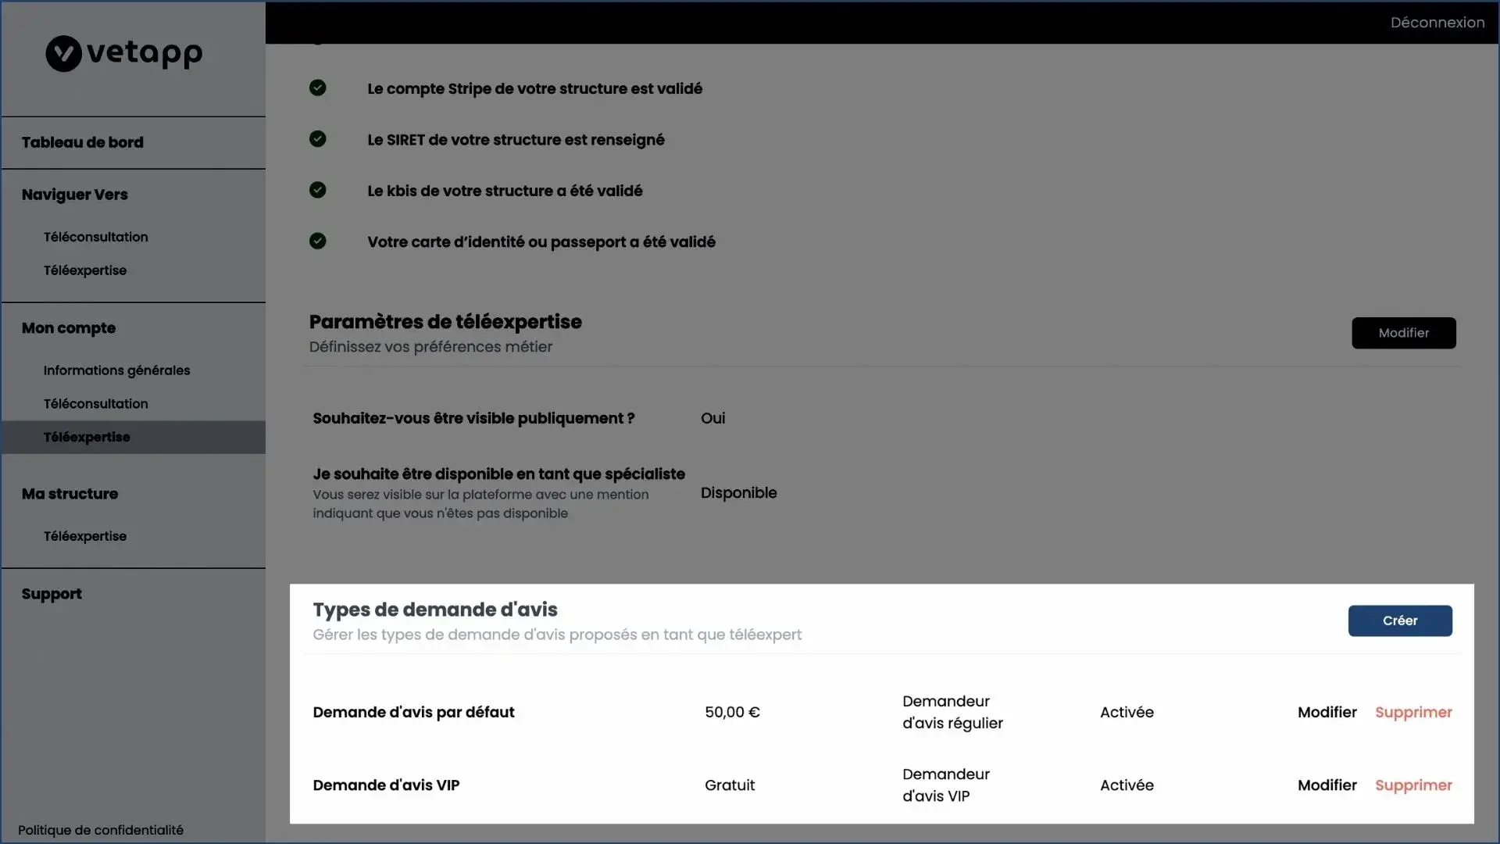Open Informations générales in Mon compte

point(116,370)
